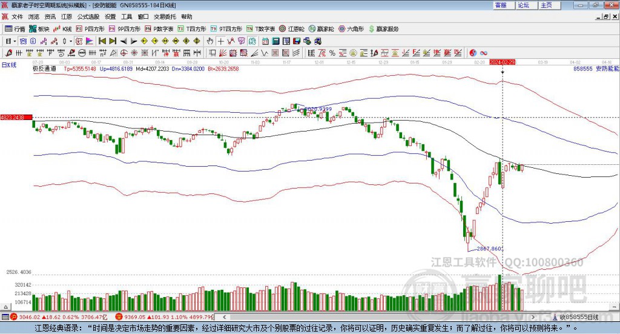This screenshot has height=334, width=620.
Task: Click the calculator icon in the toolbar
Action: pos(275,41)
